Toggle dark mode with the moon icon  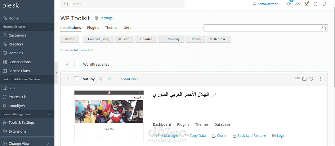324,4
